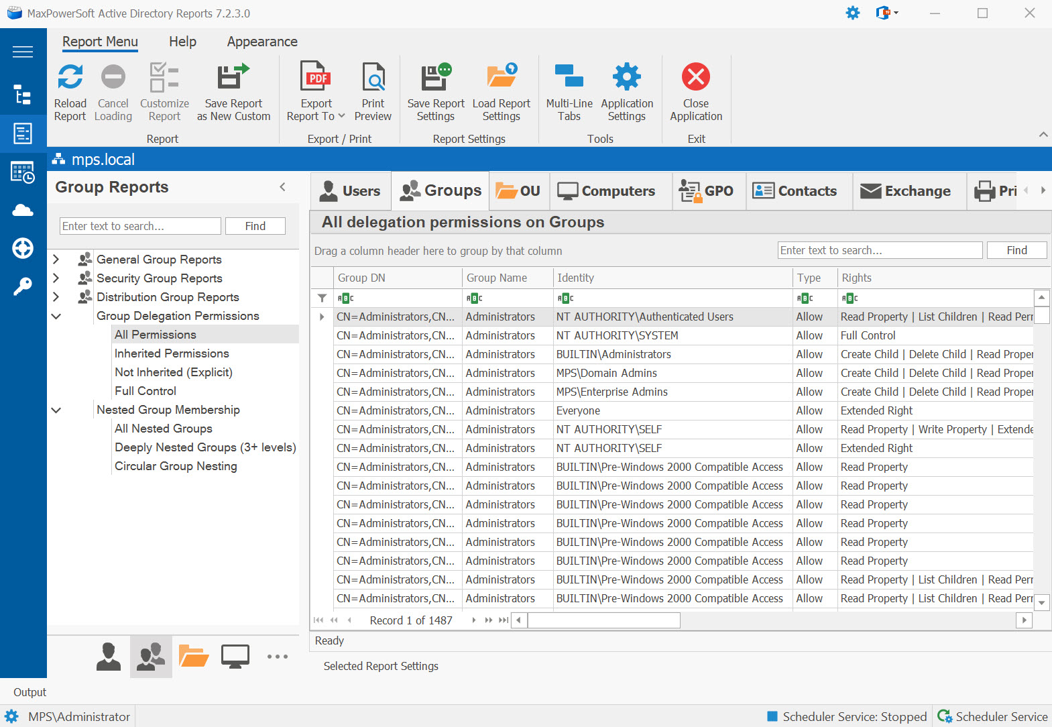Collapse the Nested Group Membership node
The width and height of the screenshot is (1052, 727).
56,410
